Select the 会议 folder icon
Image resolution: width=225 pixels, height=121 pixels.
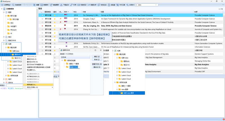pos(8,23)
